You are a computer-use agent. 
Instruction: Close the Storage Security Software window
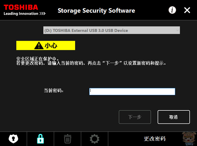187,10
